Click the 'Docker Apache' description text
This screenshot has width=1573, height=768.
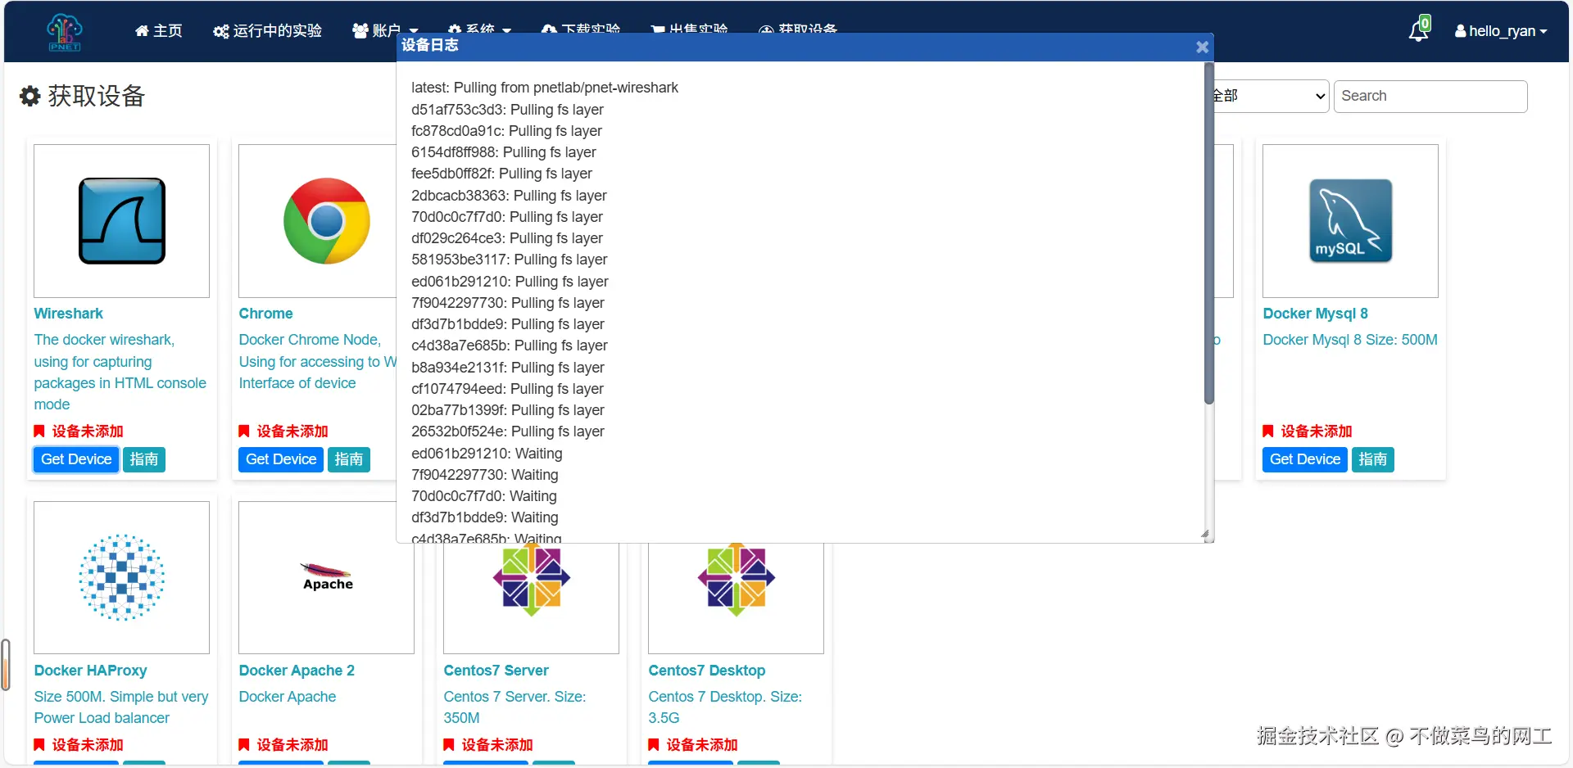coord(288,697)
